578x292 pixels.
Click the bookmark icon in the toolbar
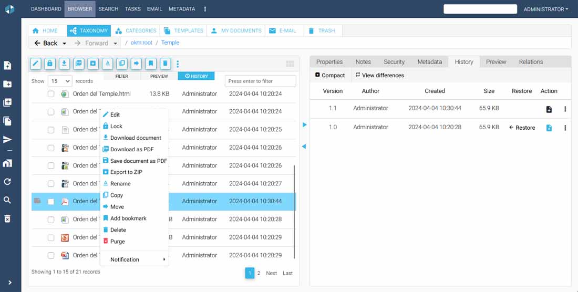pos(151,64)
